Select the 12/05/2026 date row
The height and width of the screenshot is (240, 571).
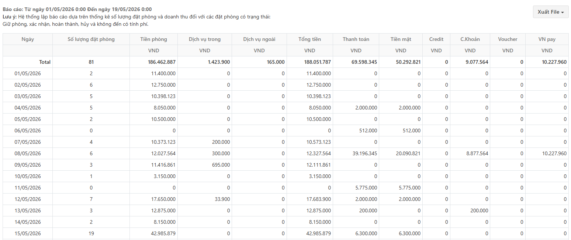coord(285,199)
